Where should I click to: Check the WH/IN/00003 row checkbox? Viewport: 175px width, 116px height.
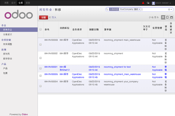40,45
